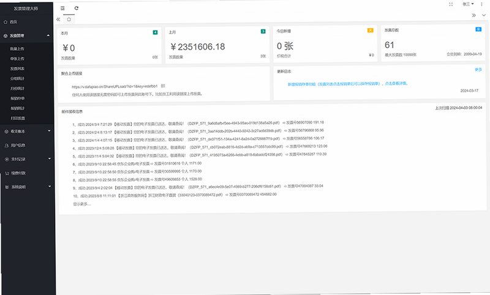Click last scan time 2024-04-03 08:00:04
The image size is (490, 295).
point(458,108)
